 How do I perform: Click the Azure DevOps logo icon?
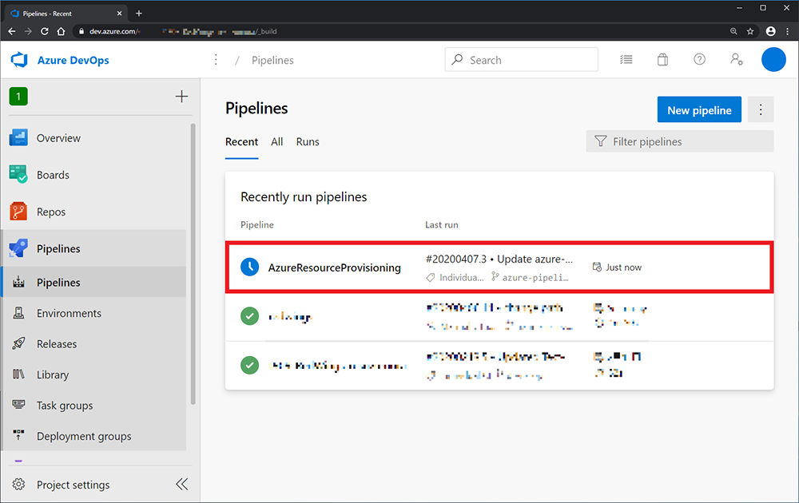(19, 60)
